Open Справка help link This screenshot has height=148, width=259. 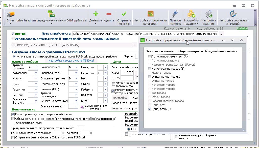pos(242,28)
